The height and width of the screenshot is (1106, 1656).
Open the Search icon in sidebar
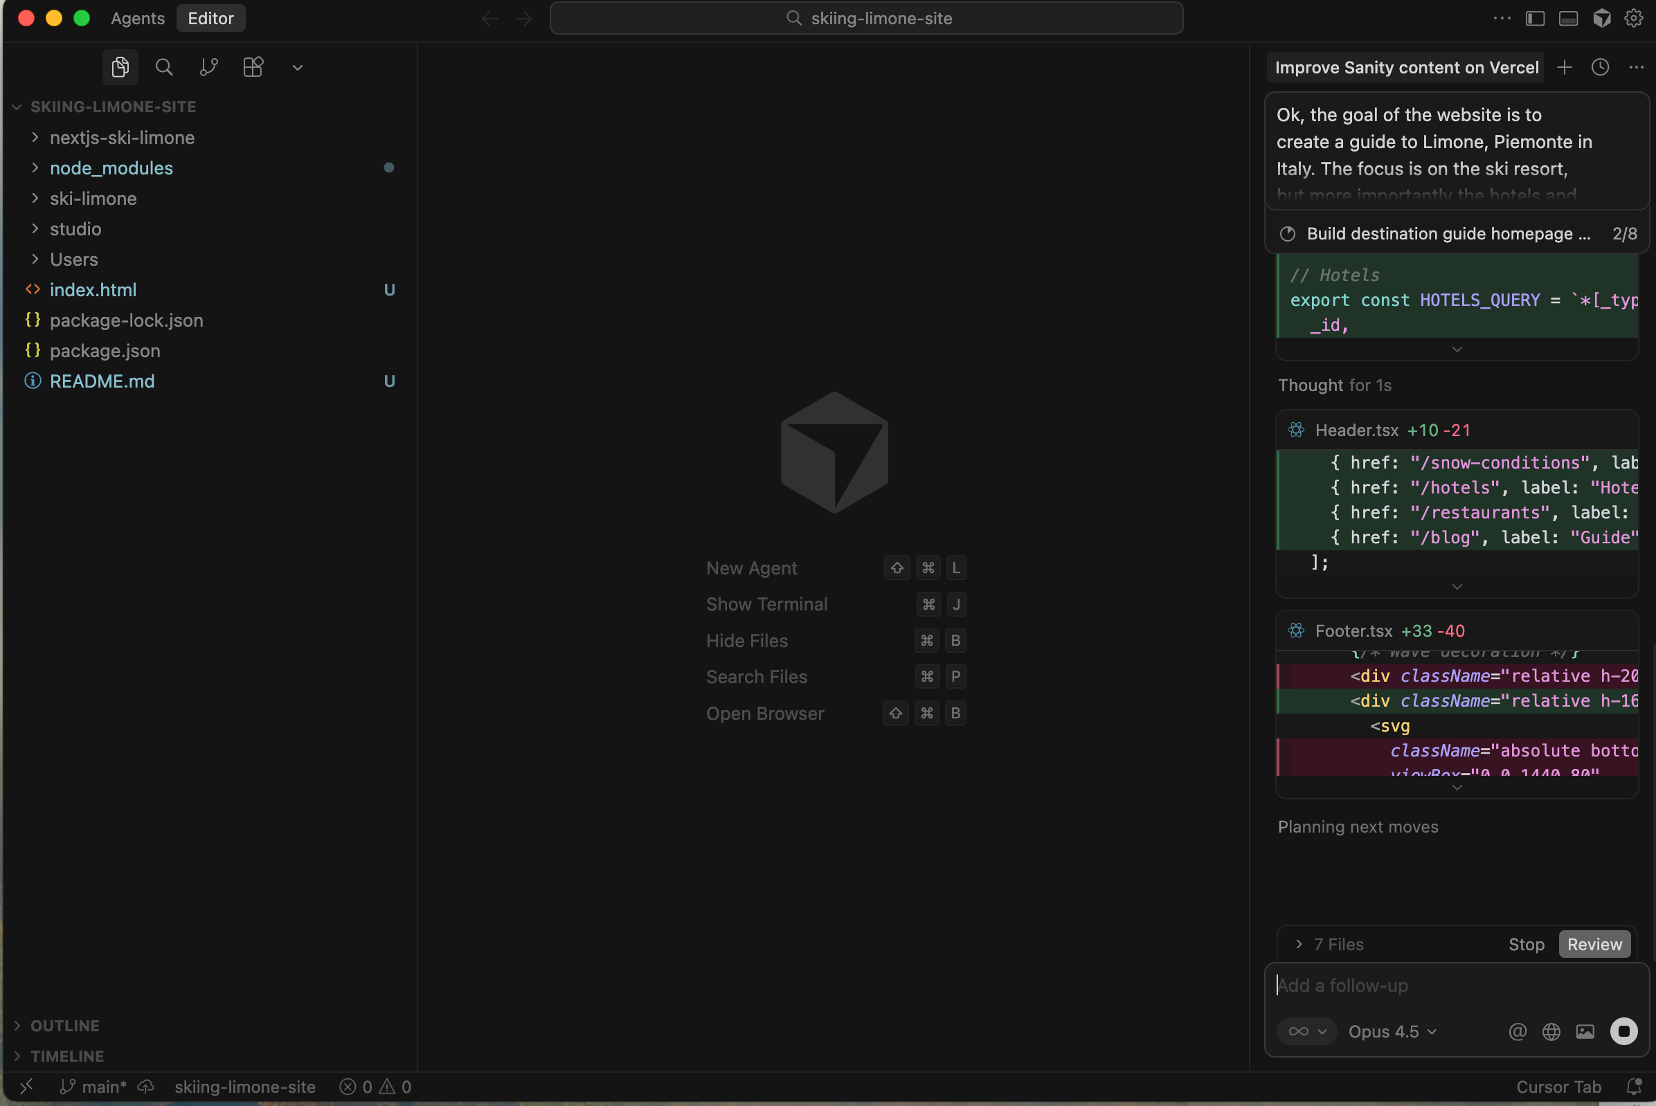coord(163,68)
